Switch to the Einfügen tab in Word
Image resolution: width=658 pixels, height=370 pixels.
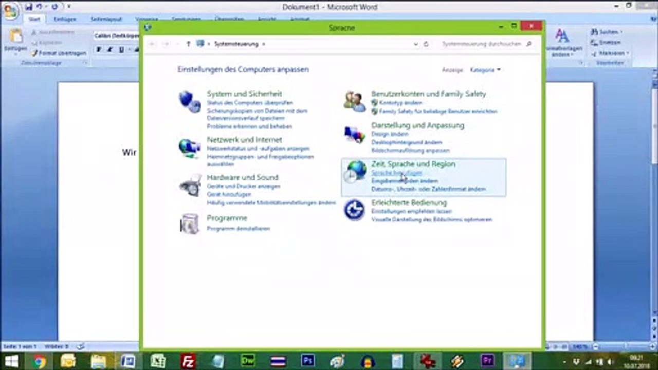point(65,20)
